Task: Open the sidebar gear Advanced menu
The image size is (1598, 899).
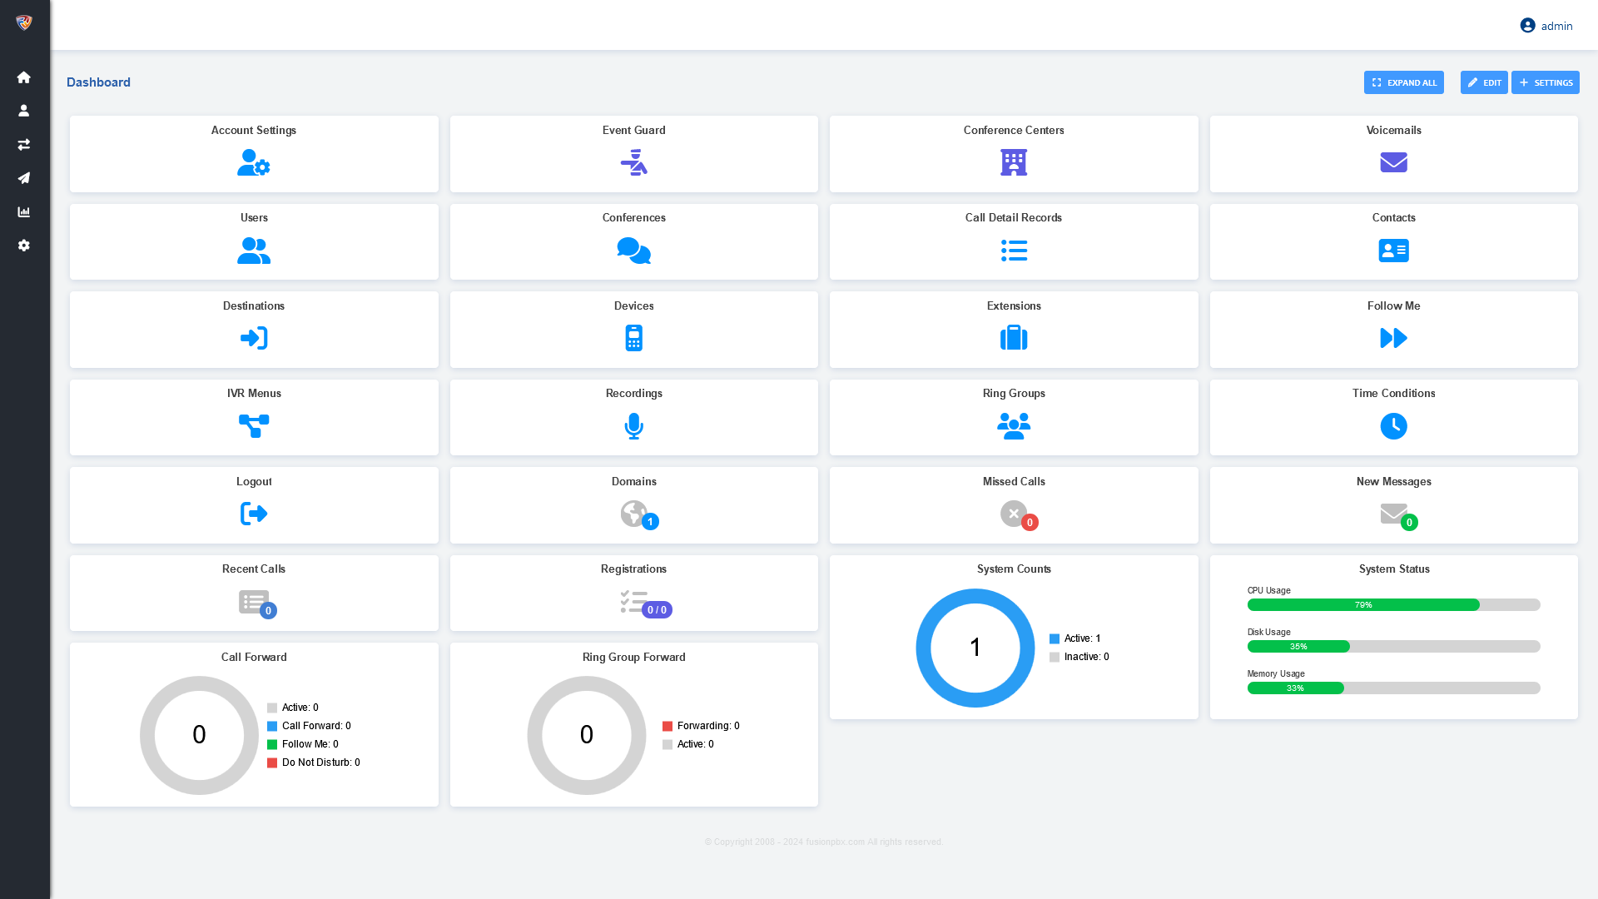Action: 24,246
